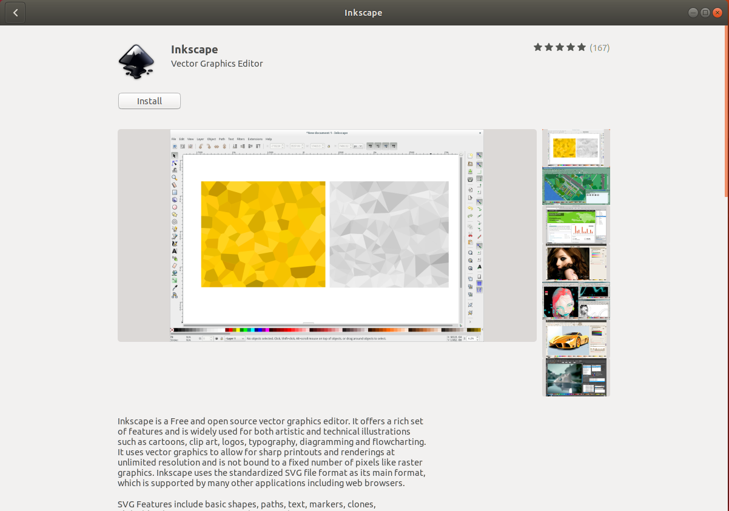Click the Inkscape mountain logo icon
This screenshot has height=511, width=729.
(136, 62)
